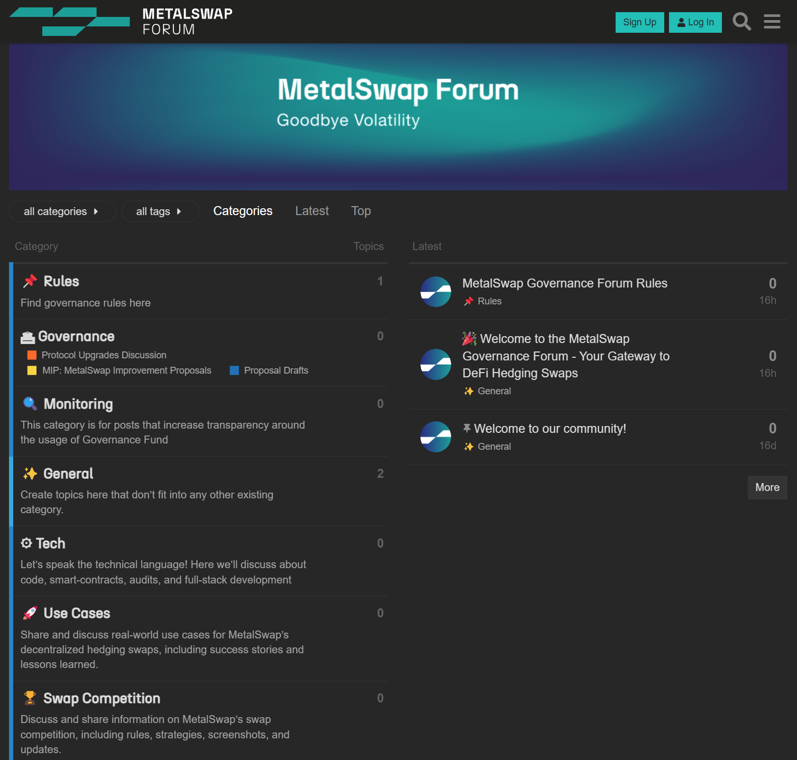Click the gear icon beside Tech
The image size is (797, 760).
[26, 543]
